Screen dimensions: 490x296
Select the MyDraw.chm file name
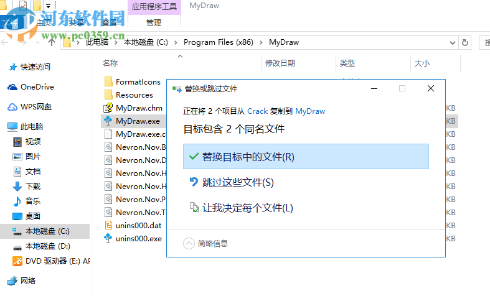tap(139, 108)
